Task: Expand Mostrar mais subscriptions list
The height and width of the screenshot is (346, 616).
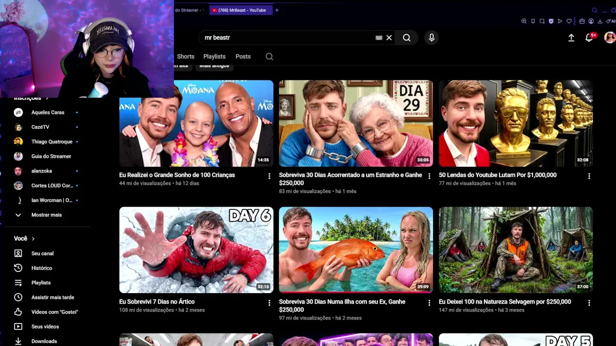Action: click(x=47, y=215)
